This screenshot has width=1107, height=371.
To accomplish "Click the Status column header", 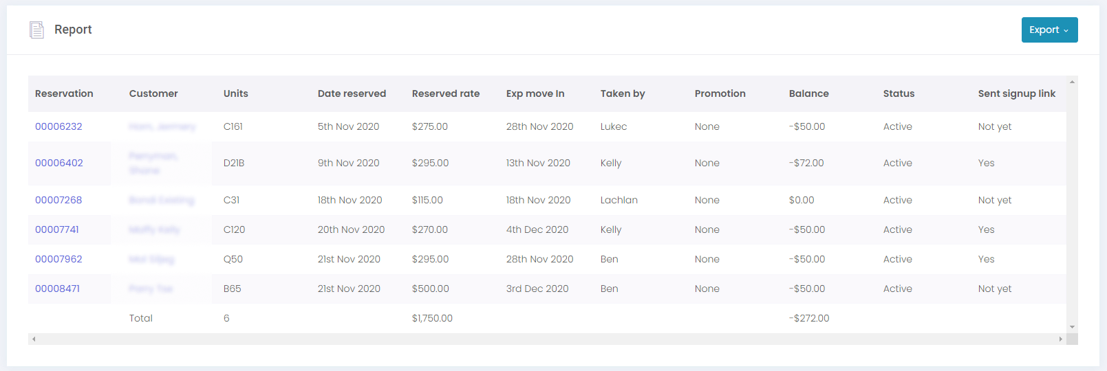I will (899, 93).
